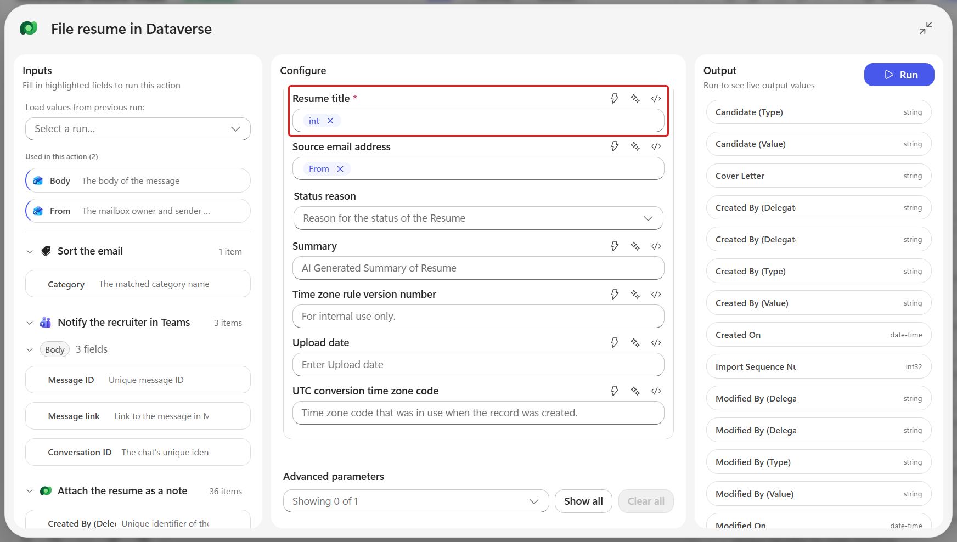Image resolution: width=957 pixels, height=542 pixels.
Task: Click the Candidate (Type) output row
Action: point(819,112)
